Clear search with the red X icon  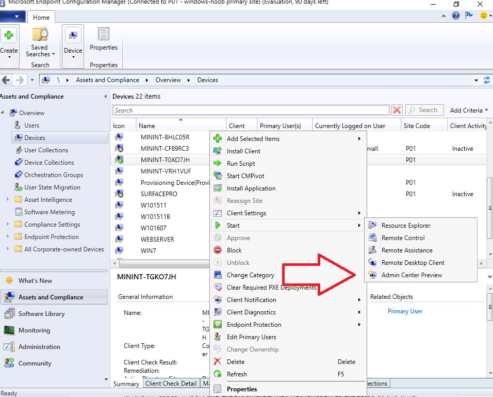[x=397, y=110]
